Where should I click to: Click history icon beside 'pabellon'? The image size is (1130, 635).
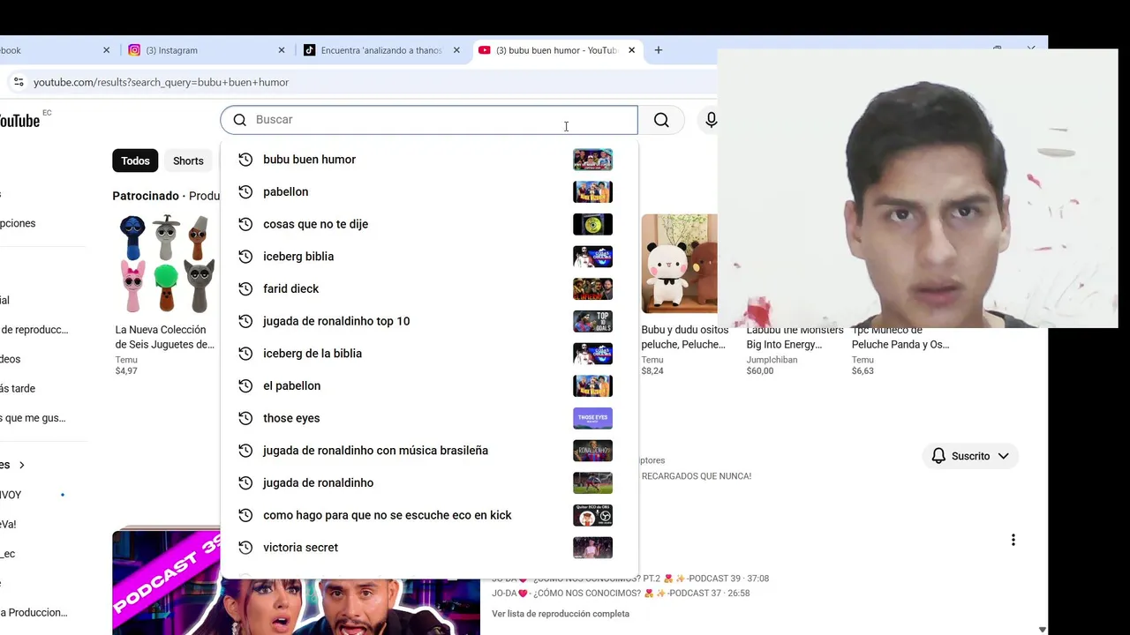point(245,191)
